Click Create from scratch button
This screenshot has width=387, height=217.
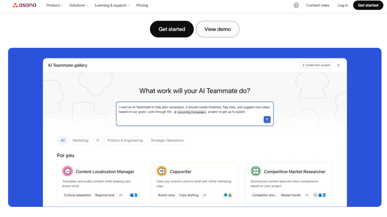[x=316, y=65]
